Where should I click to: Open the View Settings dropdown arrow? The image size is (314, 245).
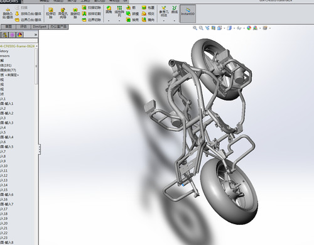270,28
